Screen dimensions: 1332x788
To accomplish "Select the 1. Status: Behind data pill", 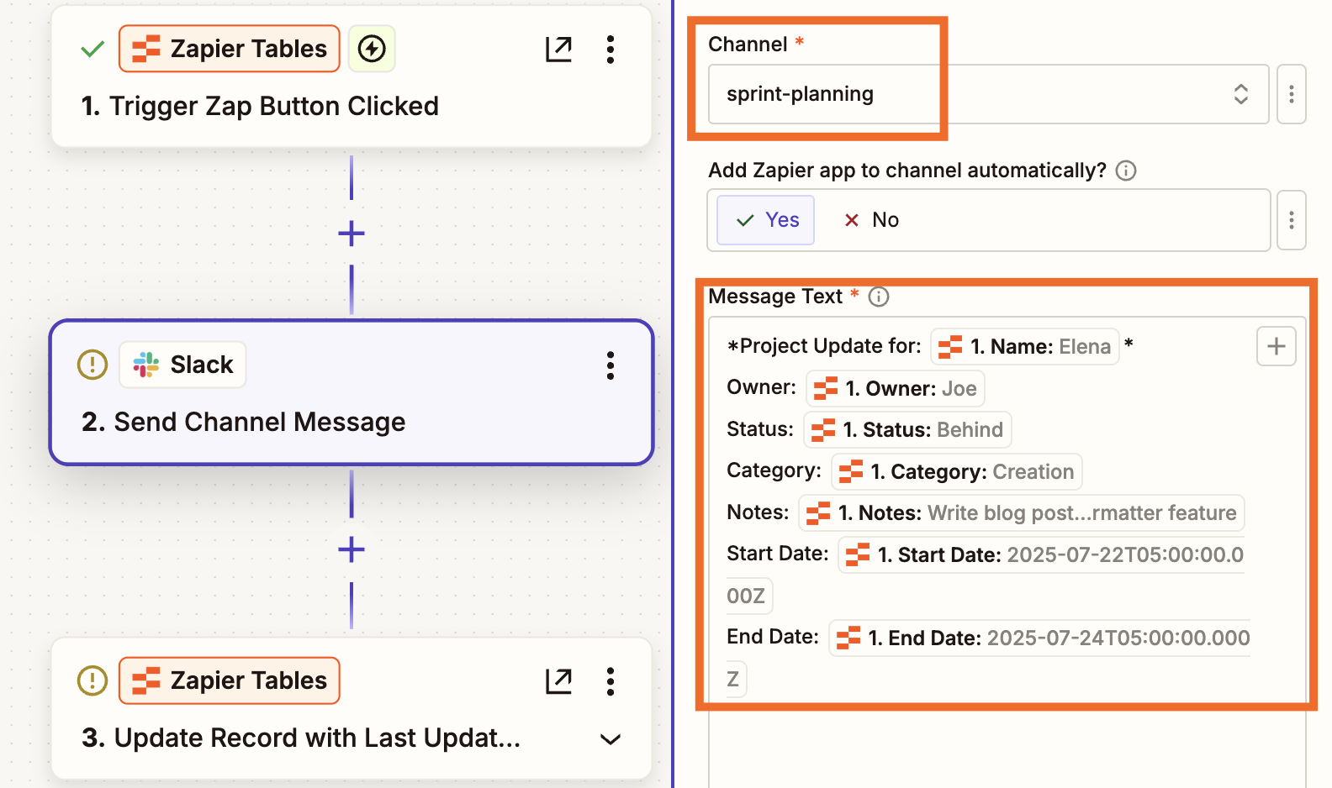I will tap(908, 429).
